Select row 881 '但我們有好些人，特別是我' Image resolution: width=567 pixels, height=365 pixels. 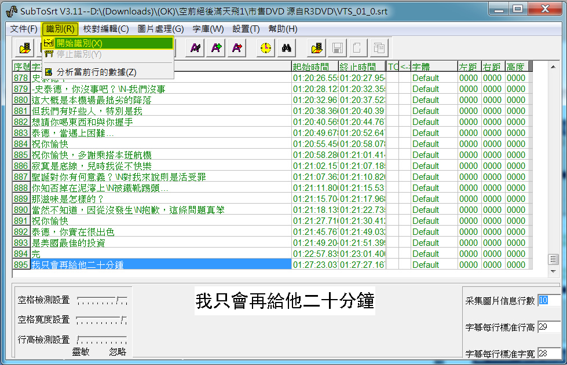[161, 111]
